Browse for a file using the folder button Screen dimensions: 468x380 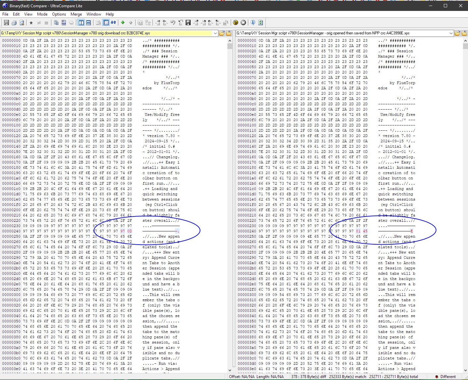point(222,33)
